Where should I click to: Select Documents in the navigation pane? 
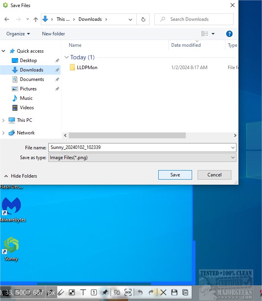(32, 79)
